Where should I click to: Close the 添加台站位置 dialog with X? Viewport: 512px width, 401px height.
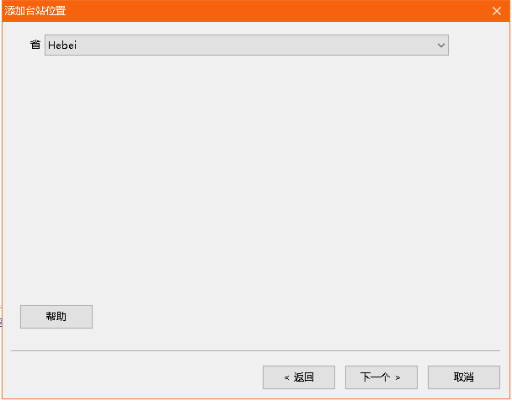pos(497,11)
